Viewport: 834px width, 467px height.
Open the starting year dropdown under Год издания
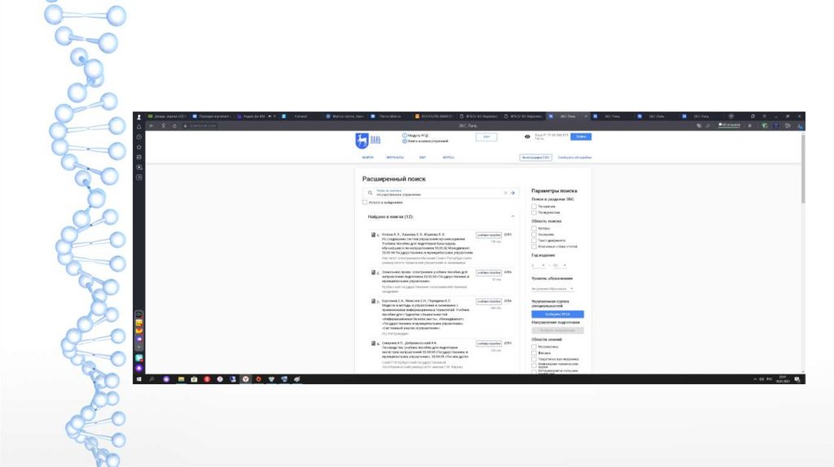(x=538, y=265)
